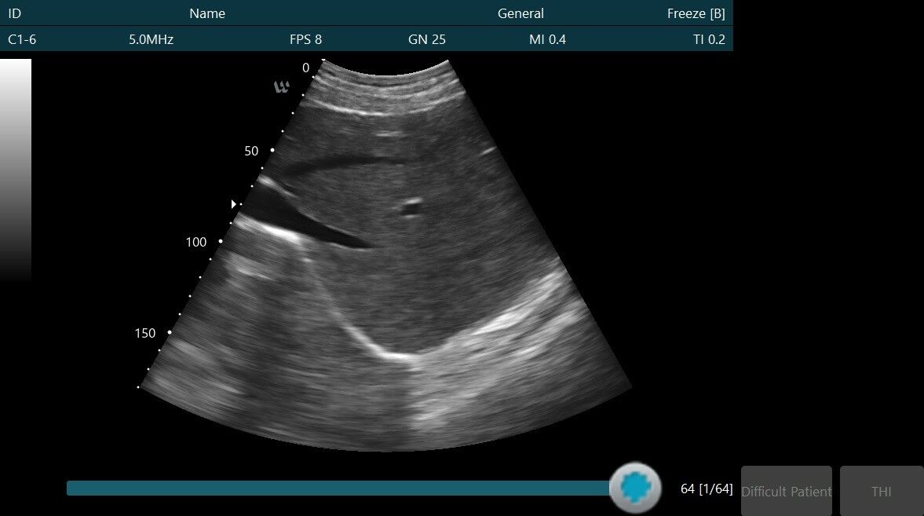Image resolution: width=924 pixels, height=516 pixels.
Task: Click the 64 [1/64] frame counter
Action: [x=705, y=489]
